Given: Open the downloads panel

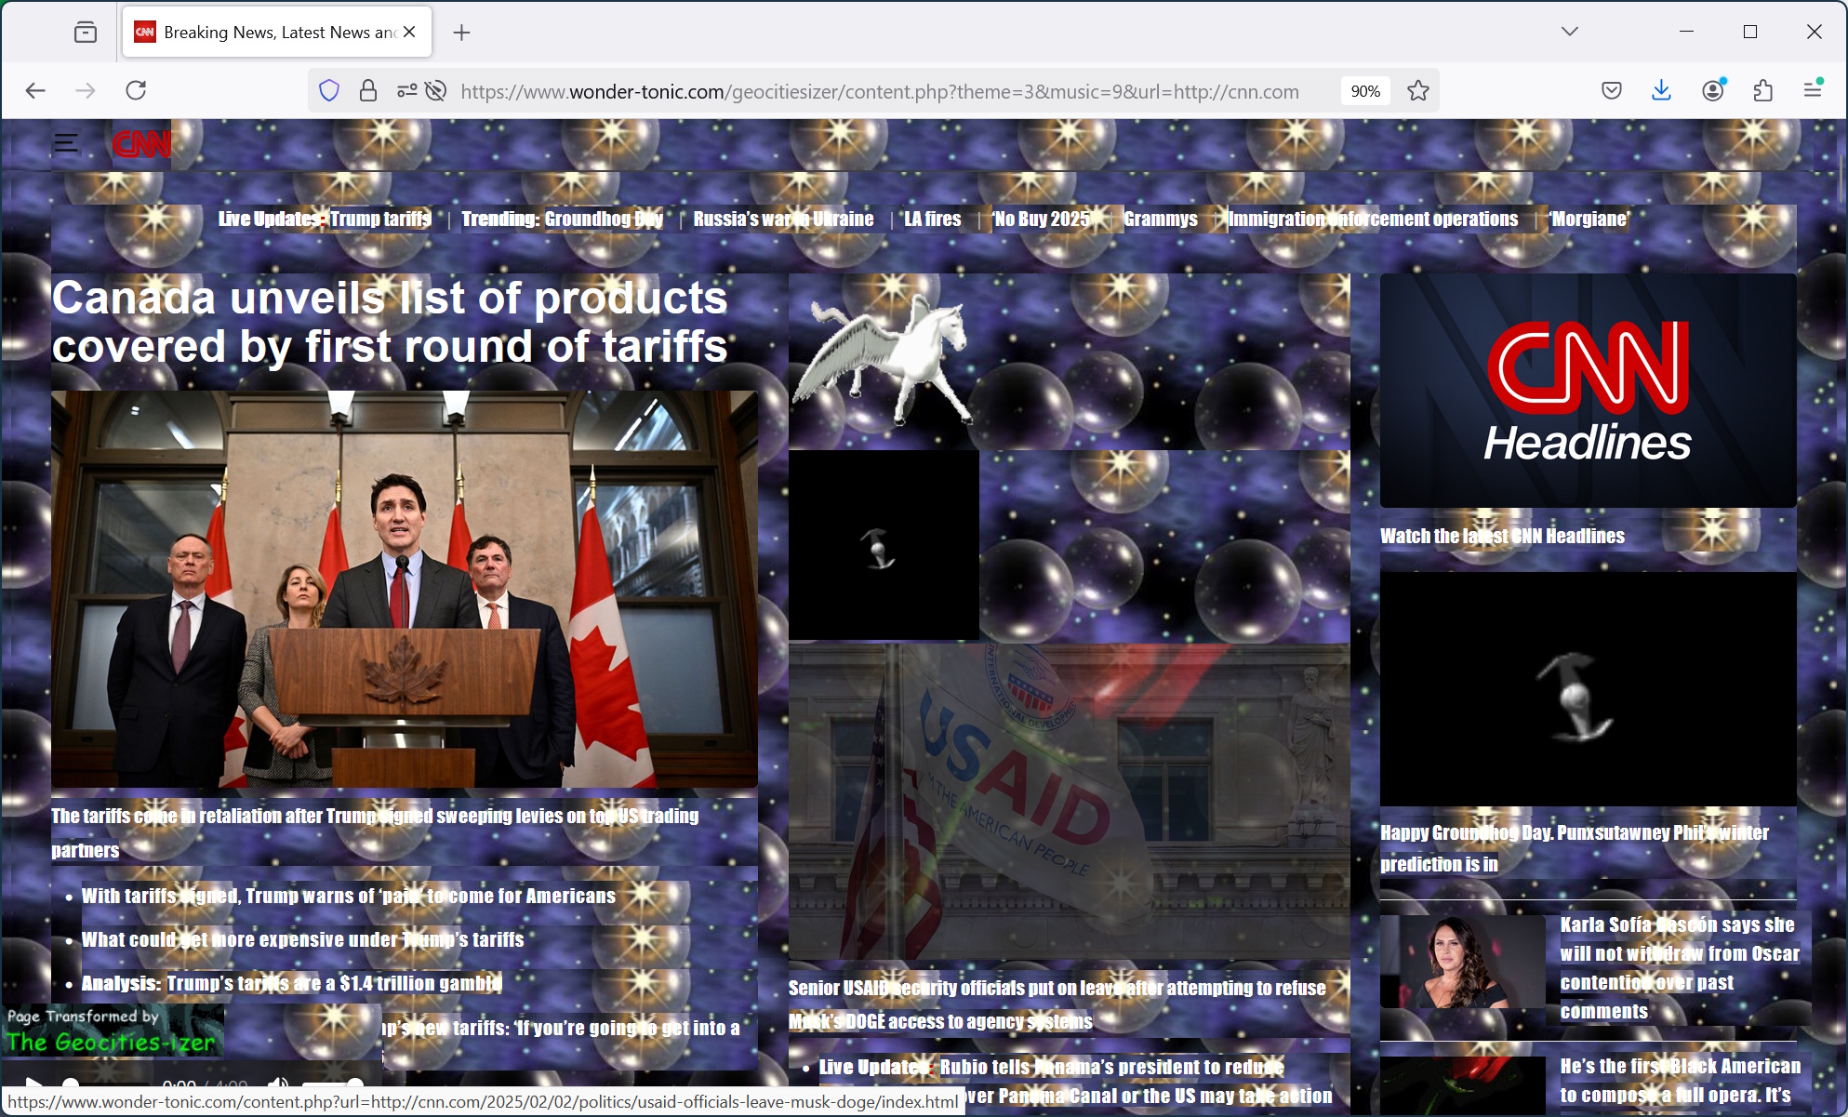Looking at the screenshot, I should pos(1661,90).
